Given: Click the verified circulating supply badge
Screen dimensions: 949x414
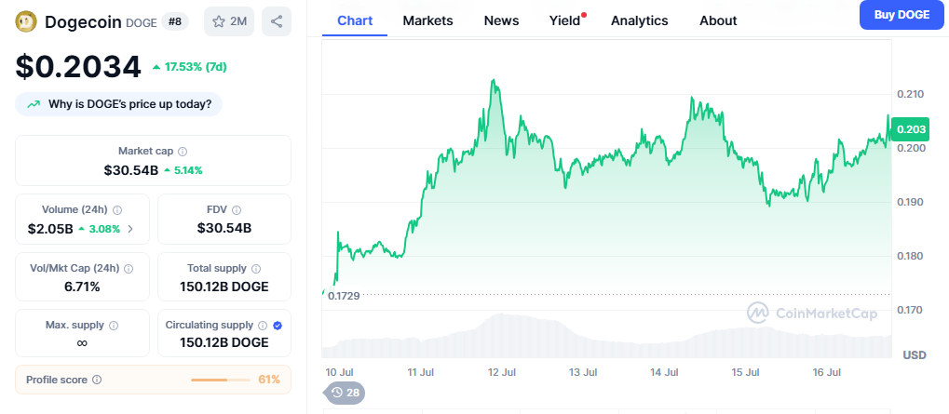Looking at the screenshot, I should (278, 326).
